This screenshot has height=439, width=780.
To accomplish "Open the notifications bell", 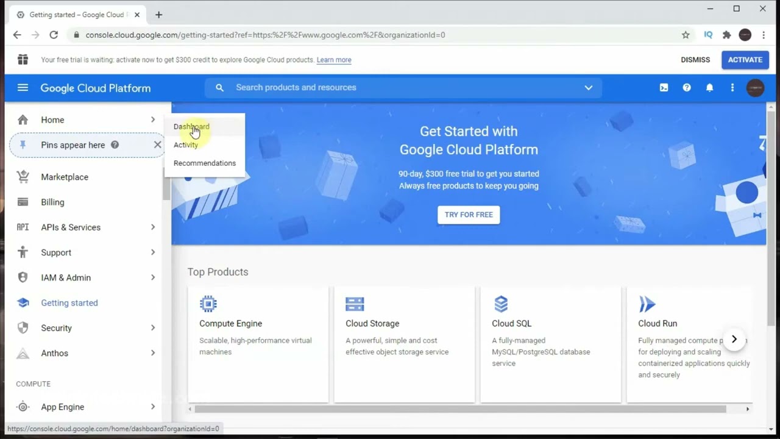I will tap(709, 88).
